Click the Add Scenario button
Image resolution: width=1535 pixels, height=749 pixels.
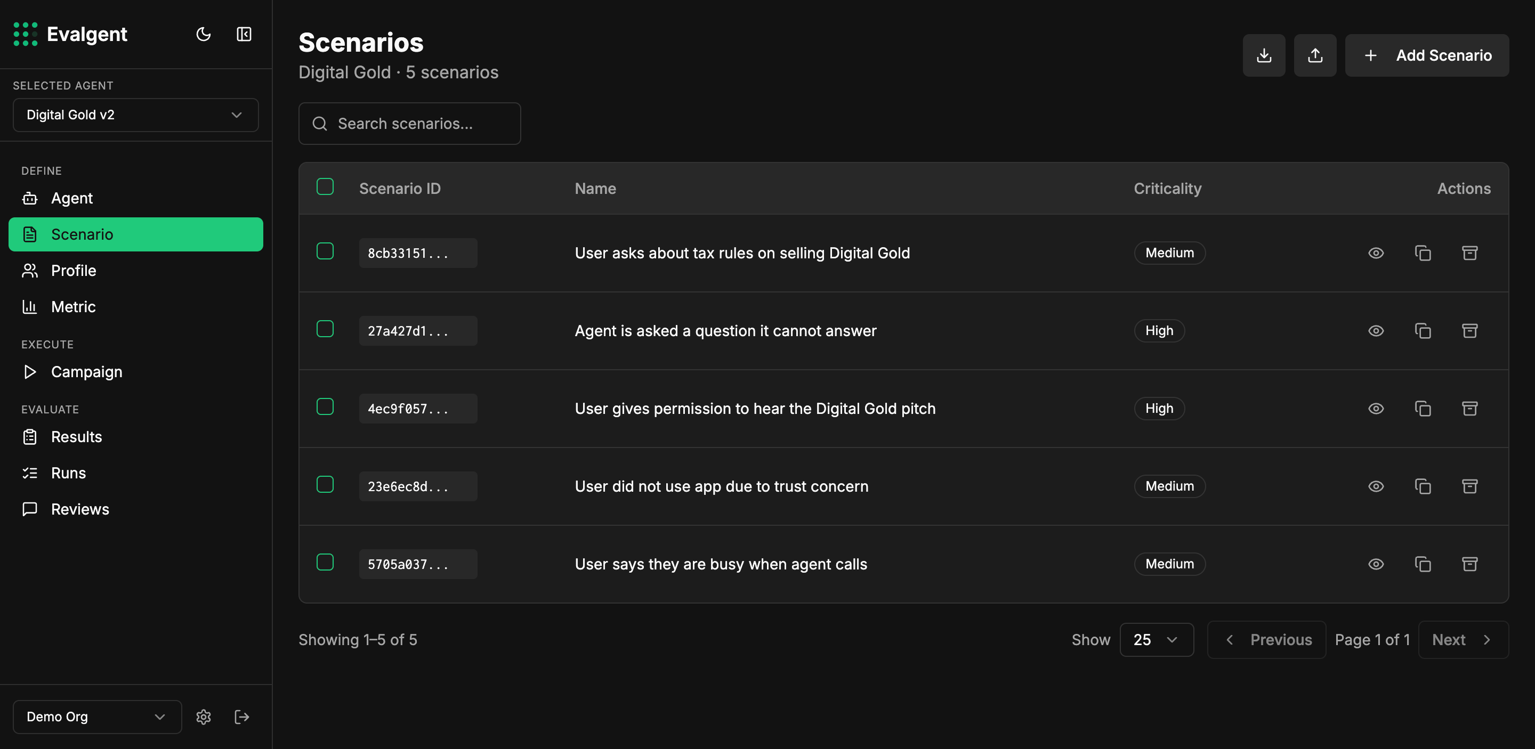click(x=1427, y=55)
